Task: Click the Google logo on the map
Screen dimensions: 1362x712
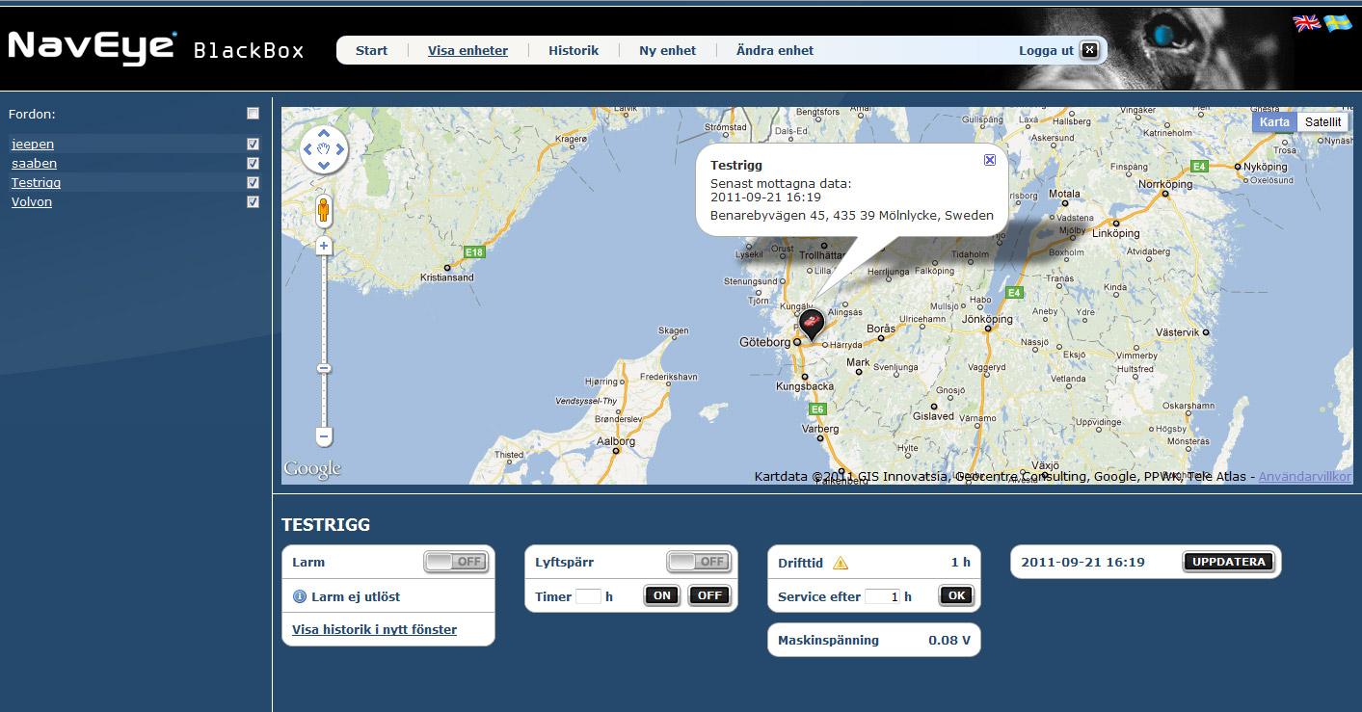Action: [x=312, y=469]
